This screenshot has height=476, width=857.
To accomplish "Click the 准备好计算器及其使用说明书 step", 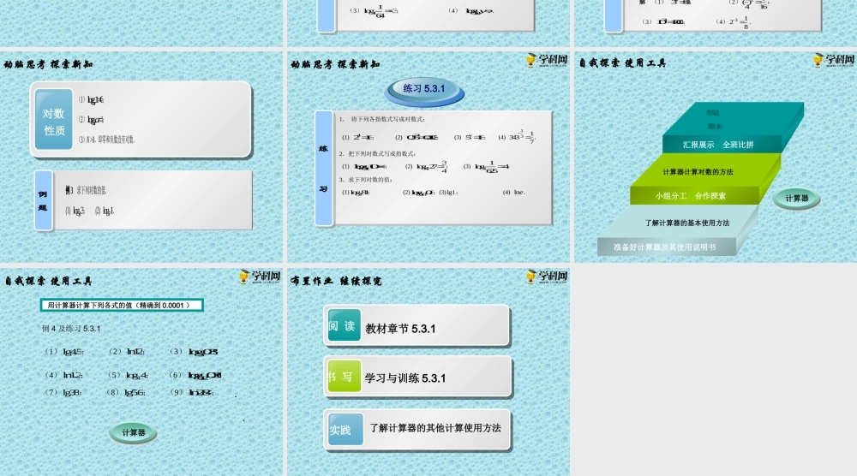I will 665,247.
